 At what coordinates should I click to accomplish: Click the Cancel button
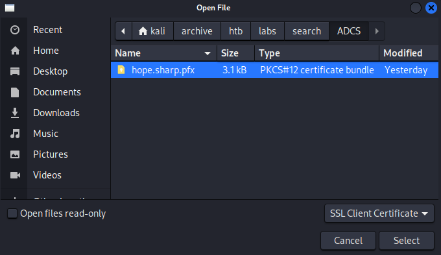(x=348, y=241)
